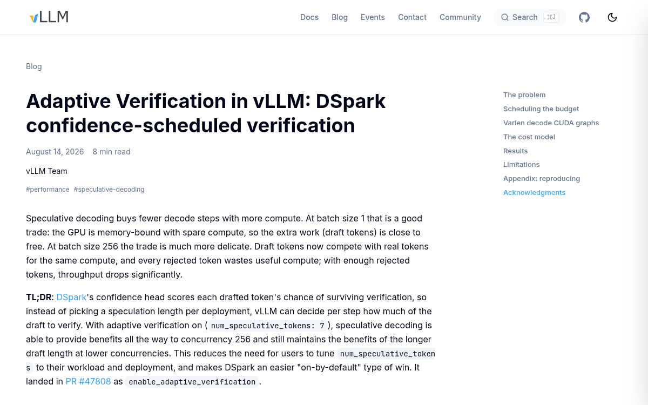
Task: Click the magnifier icon in search box
Action: pyautogui.click(x=505, y=17)
